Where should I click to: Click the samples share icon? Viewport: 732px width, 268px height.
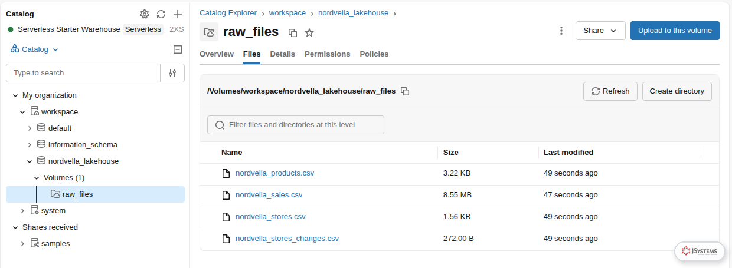[x=35, y=243]
